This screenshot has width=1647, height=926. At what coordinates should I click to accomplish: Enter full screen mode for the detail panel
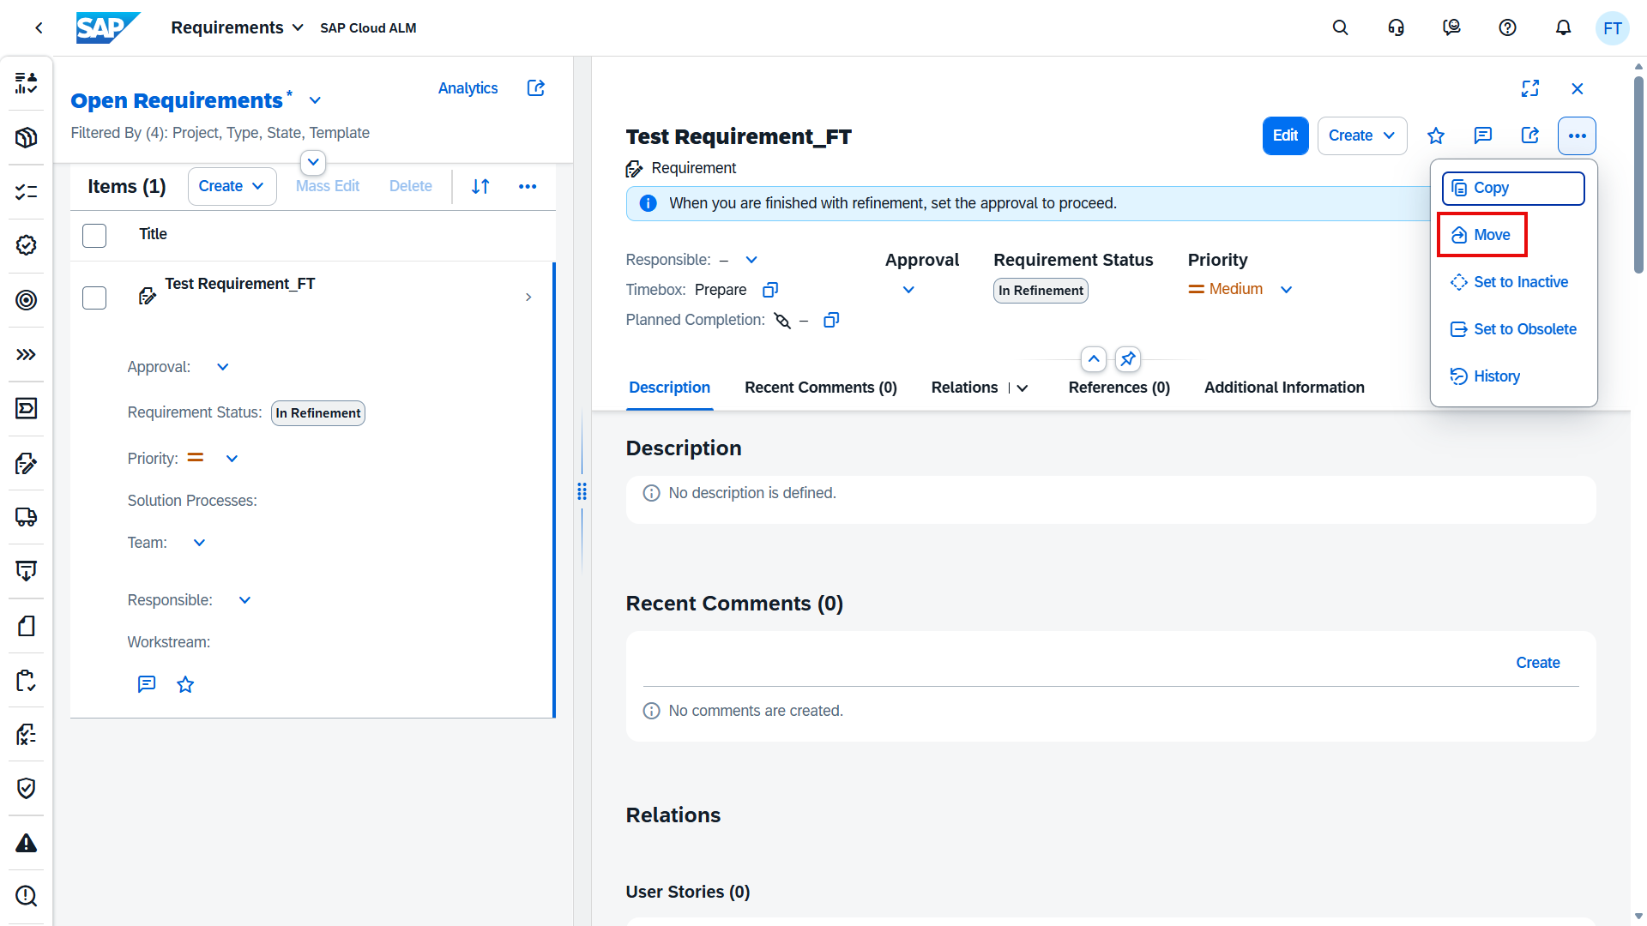click(1530, 88)
